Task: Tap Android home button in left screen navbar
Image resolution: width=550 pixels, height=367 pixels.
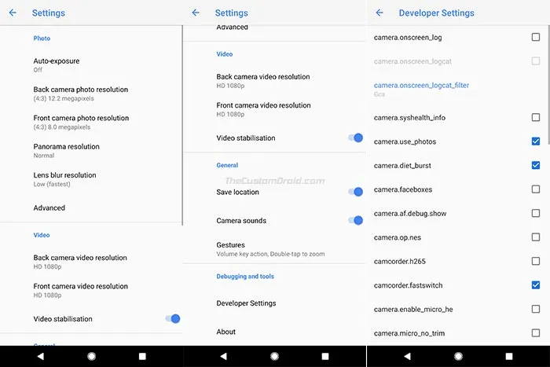Action: tap(92, 356)
